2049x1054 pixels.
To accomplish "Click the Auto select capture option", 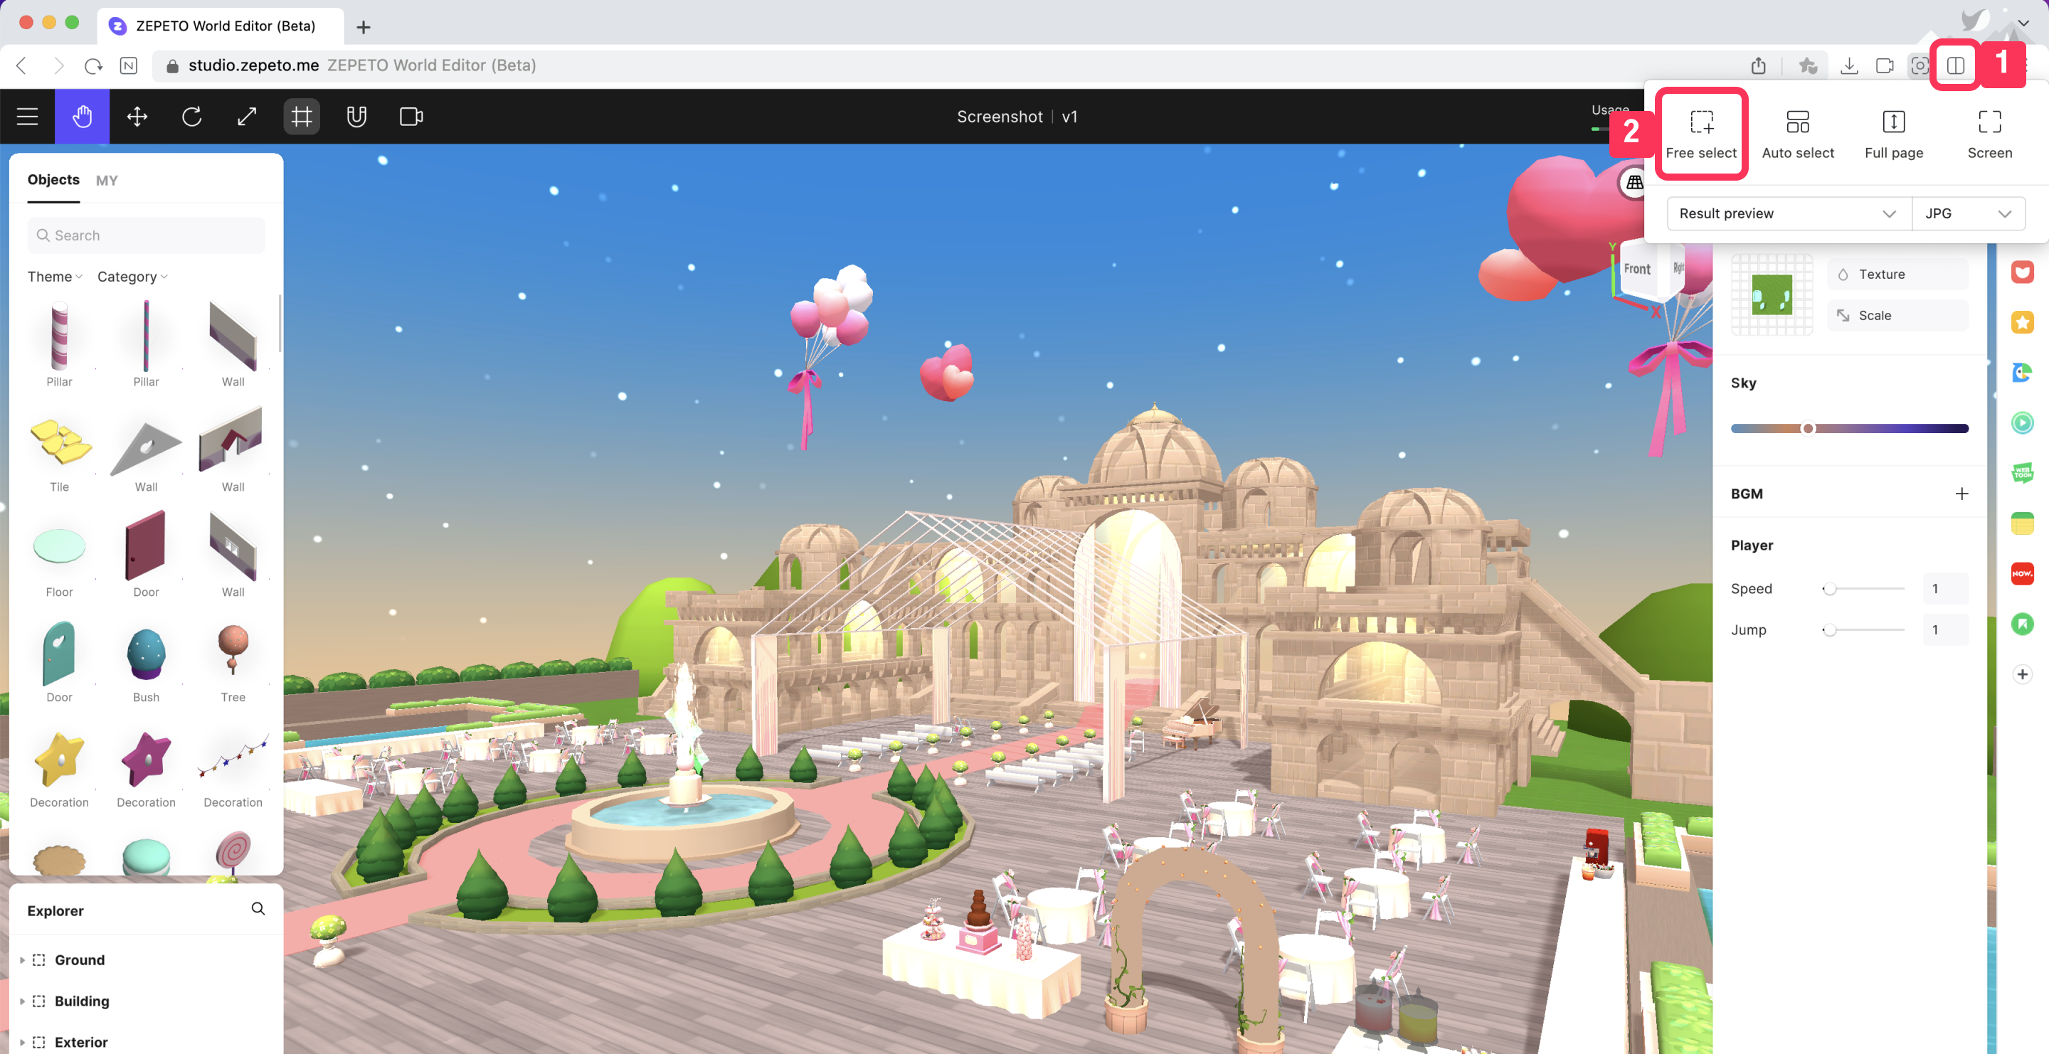I will coord(1797,134).
